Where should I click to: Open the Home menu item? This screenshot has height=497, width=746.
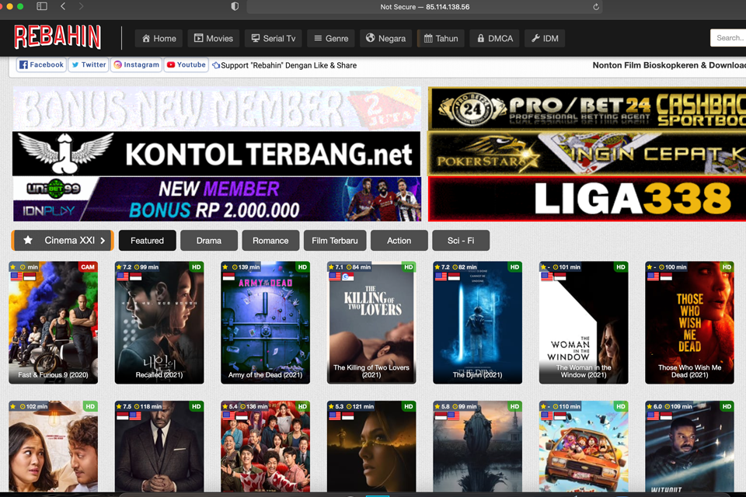[159, 39]
